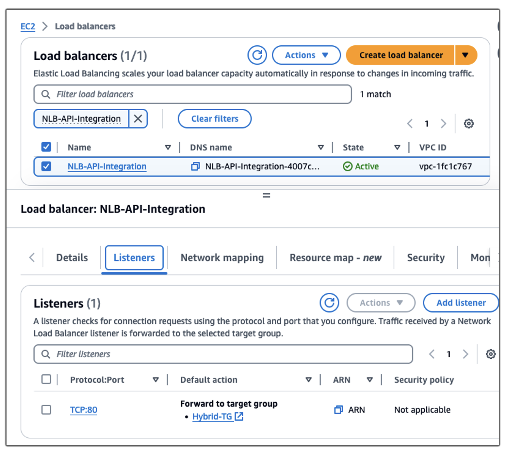This screenshot has width=507, height=453.
Task: Switch to the Security tab
Action: click(x=426, y=258)
